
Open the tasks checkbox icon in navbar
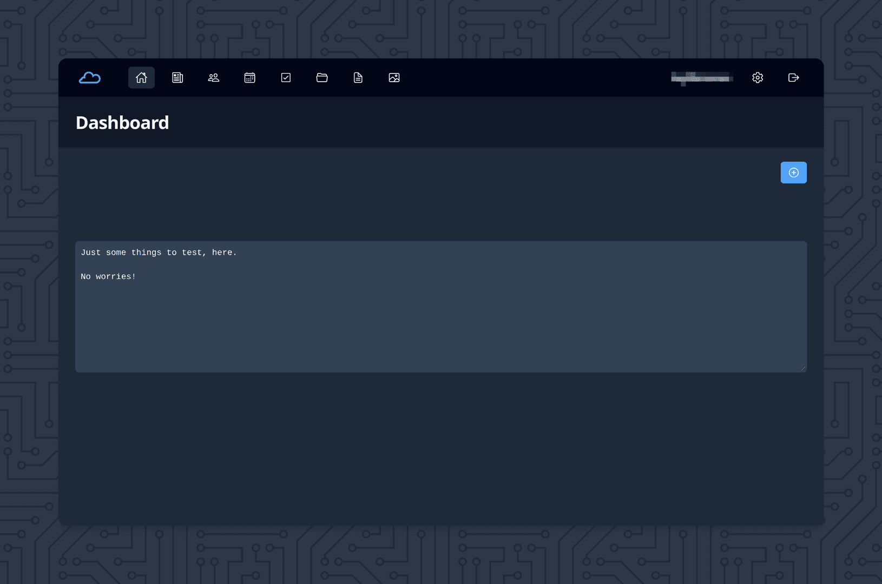[286, 77]
